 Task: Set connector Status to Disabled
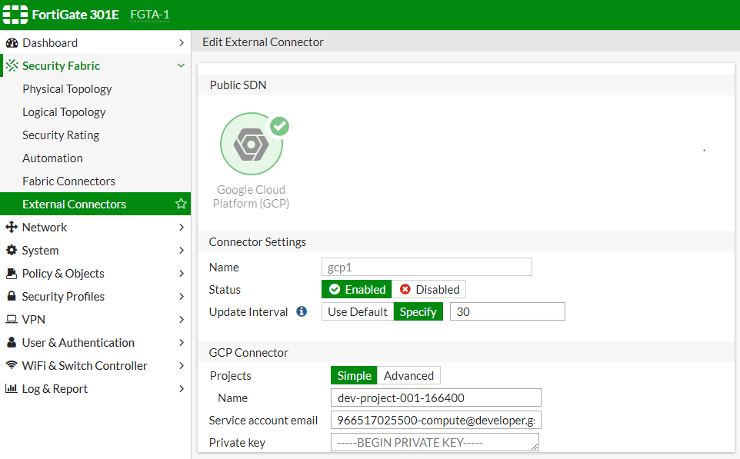(x=428, y=289)
